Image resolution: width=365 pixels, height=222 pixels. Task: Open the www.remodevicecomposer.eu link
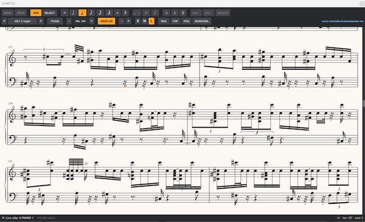click(x=342, y=21)
